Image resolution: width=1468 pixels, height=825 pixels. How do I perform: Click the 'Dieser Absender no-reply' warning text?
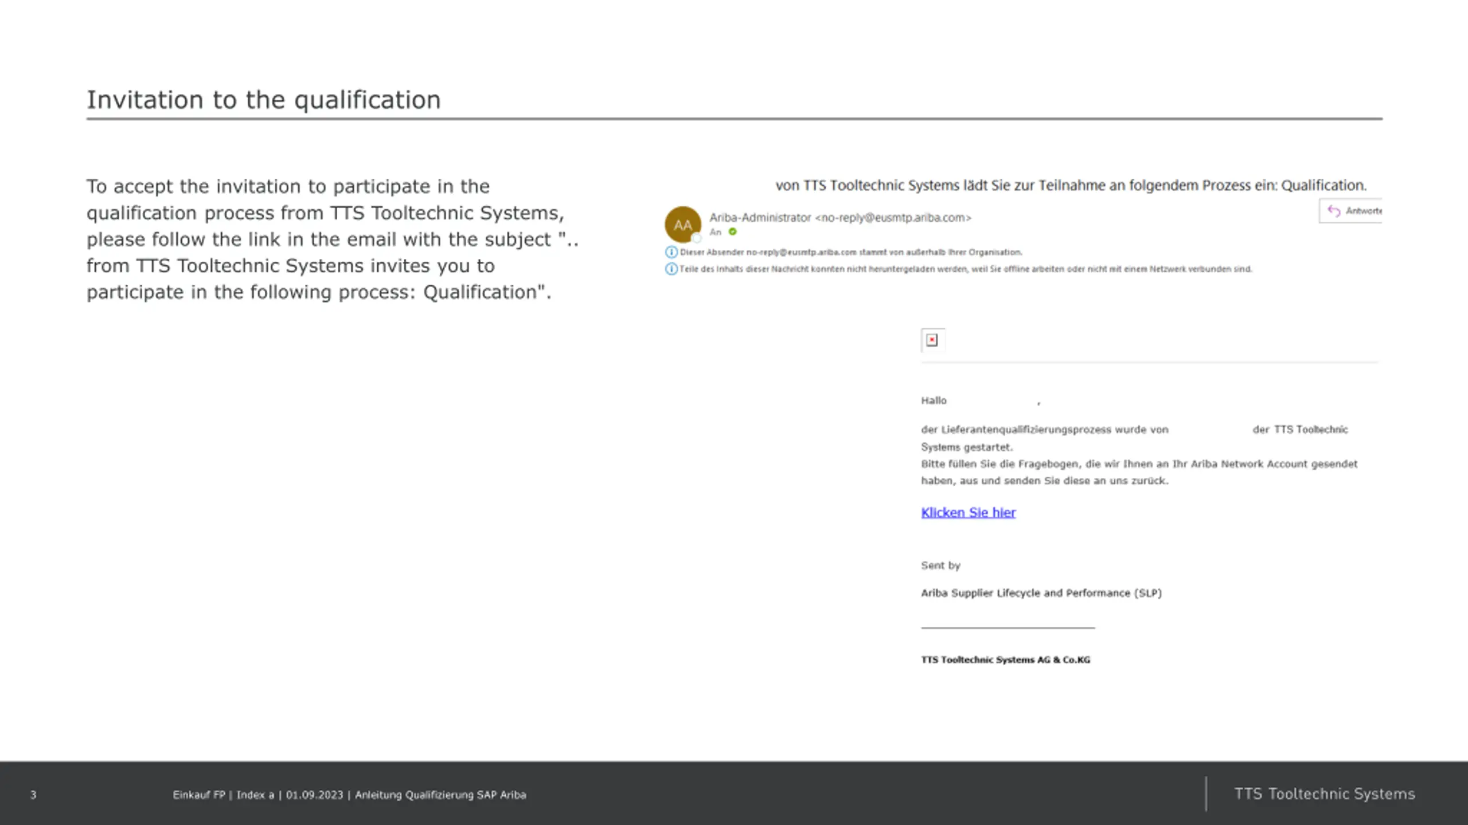[x=851, y=252]
